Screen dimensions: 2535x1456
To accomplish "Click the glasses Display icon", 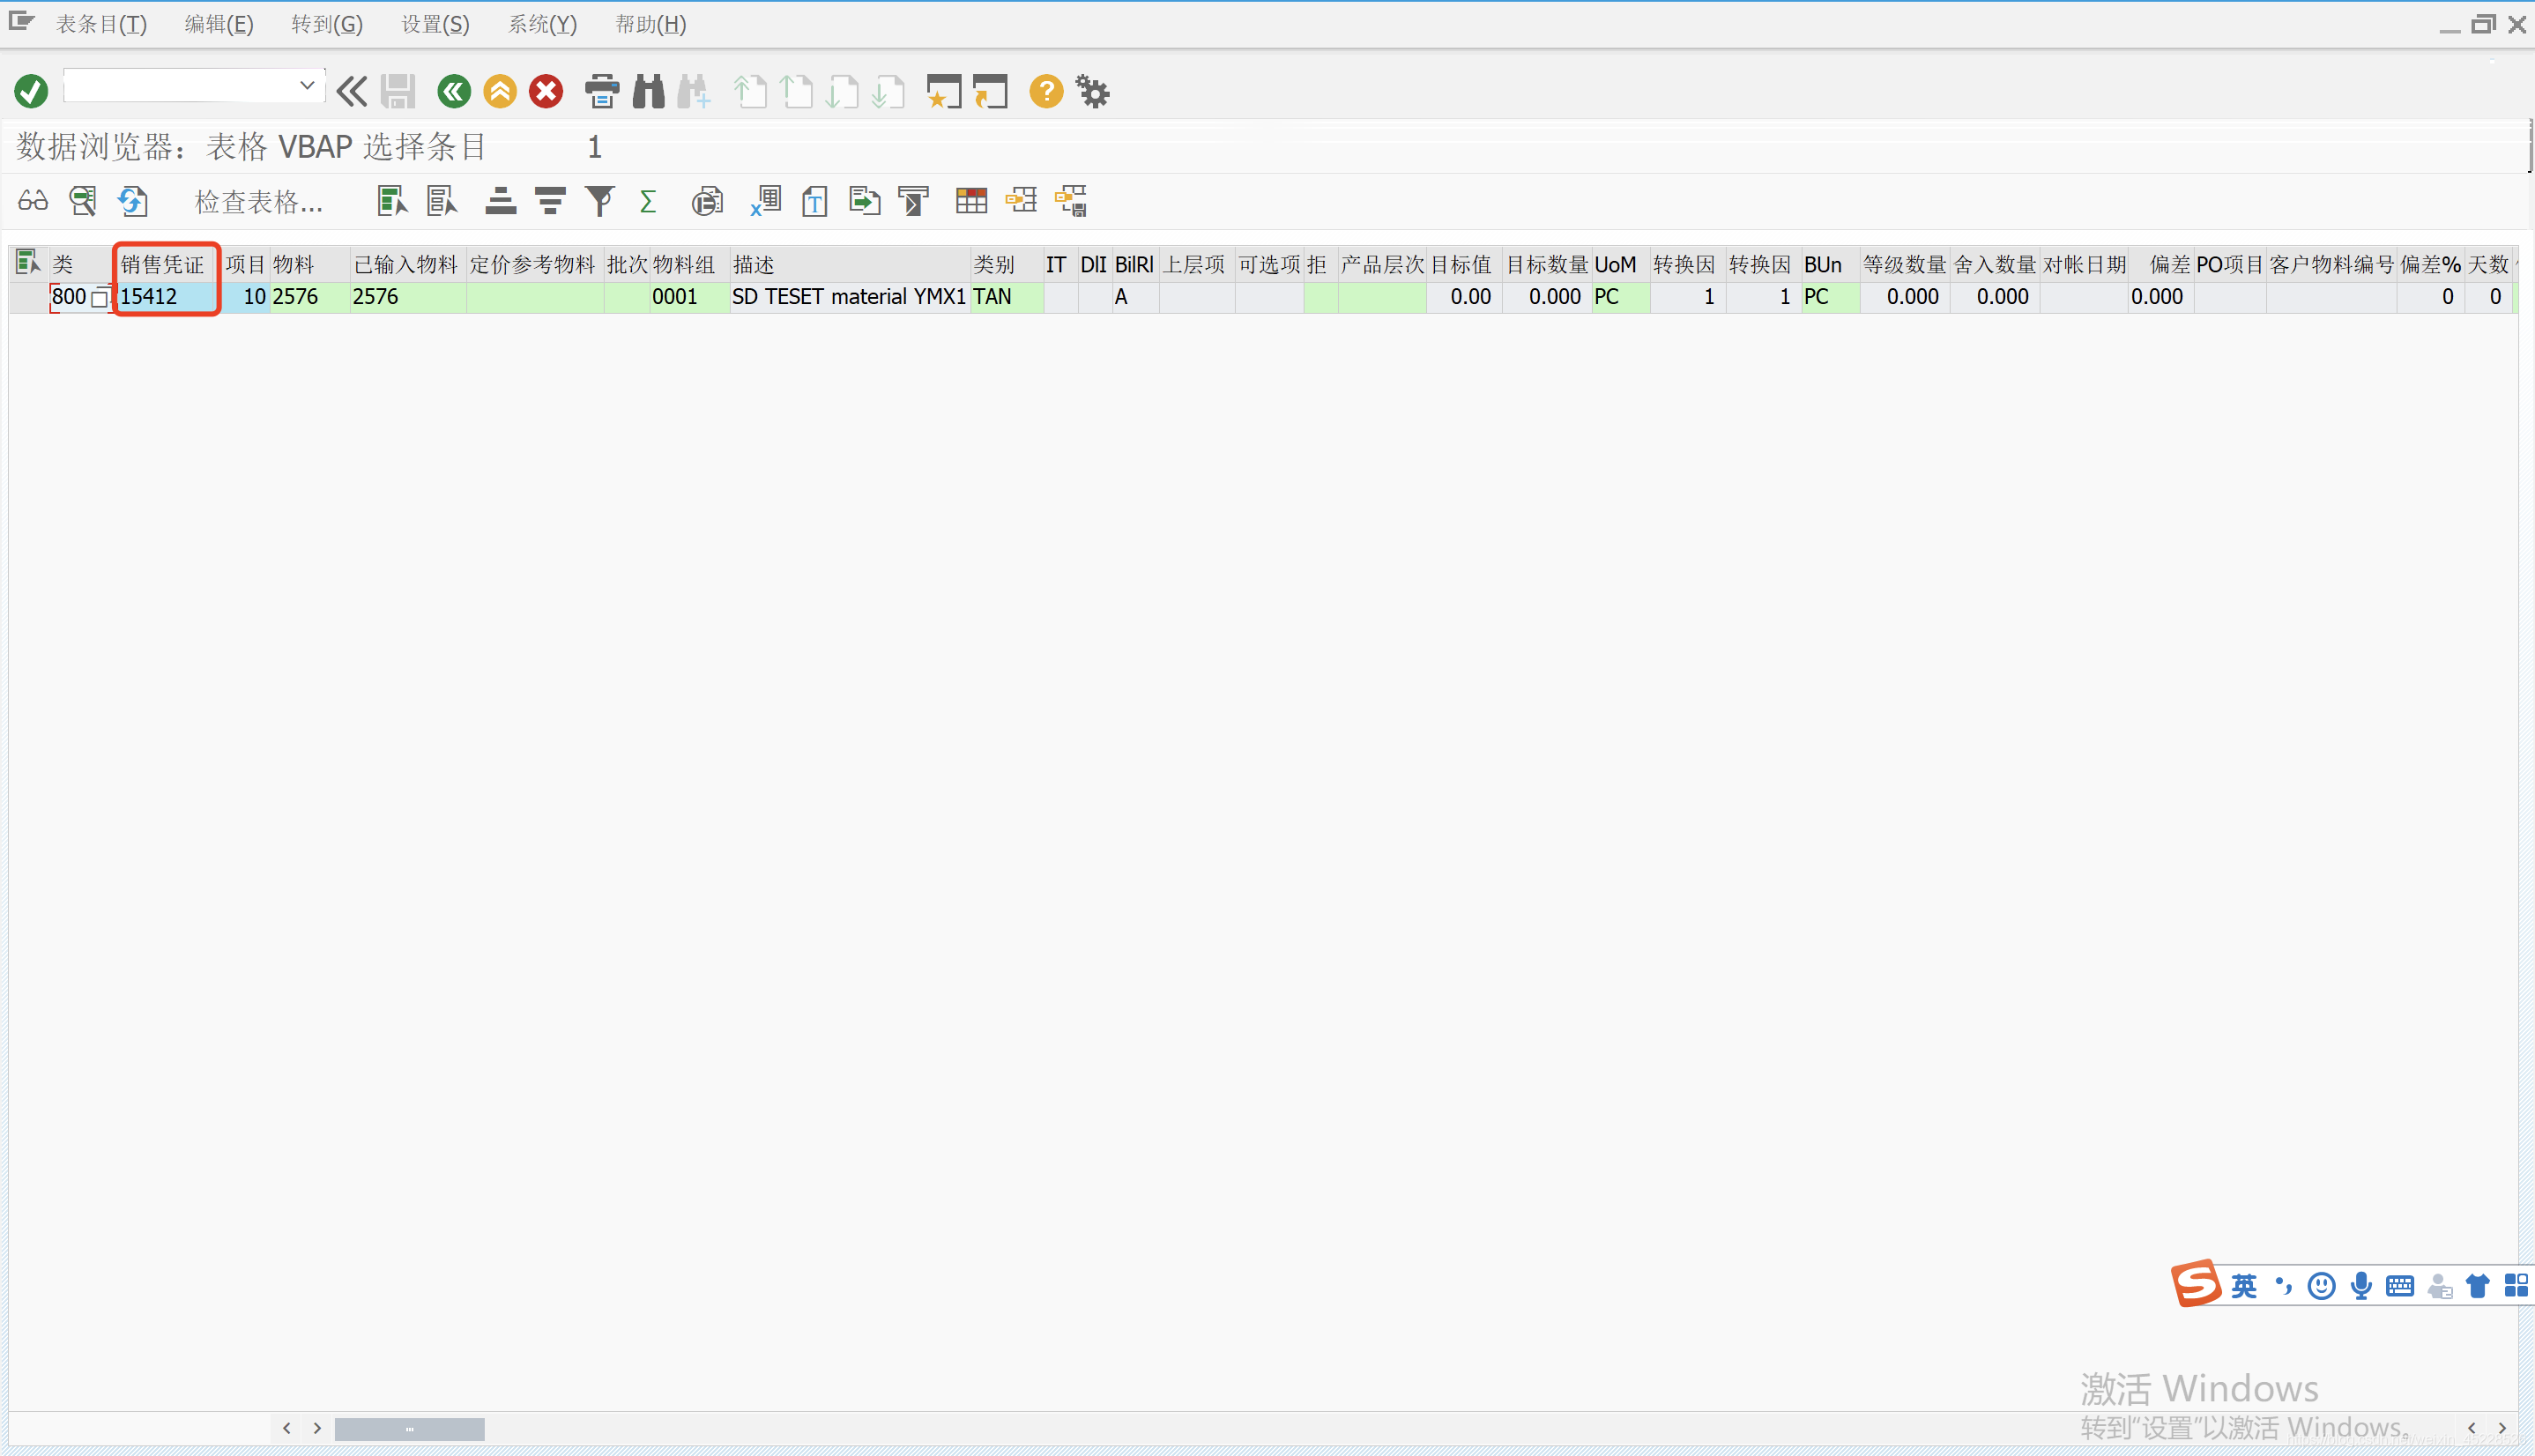I will point(33,201).
